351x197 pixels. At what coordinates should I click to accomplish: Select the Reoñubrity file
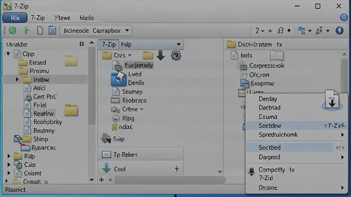pos(43,122)
